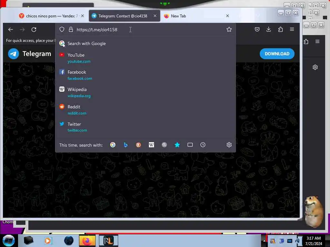Switch to the New Tab tab
Image resolution: width=330 pixels, height=247 pixels.
(179, 16)
